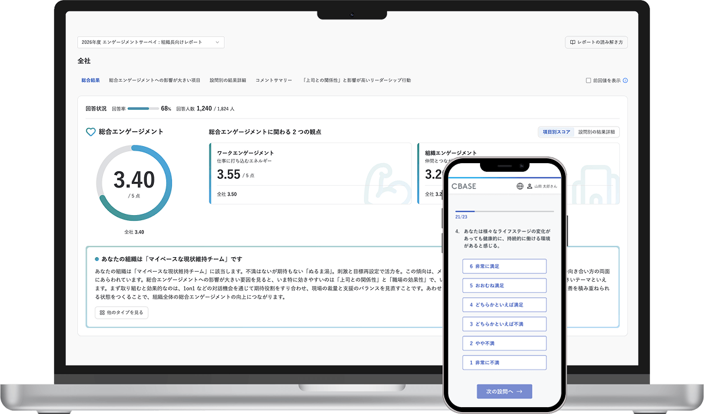Open the globe language icon on the phone
Viewport: 704px width, 414px height.
tap(520, 186)
